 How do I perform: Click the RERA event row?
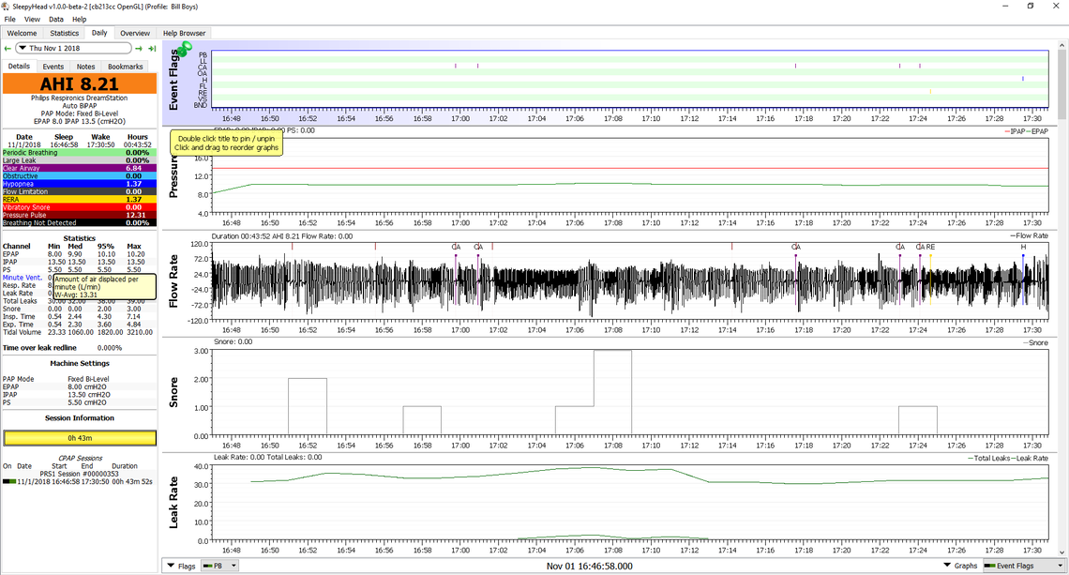click(79, 199)
